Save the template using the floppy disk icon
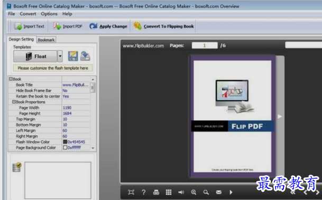The width and height of the screenshot is (322, 200). 73,56
